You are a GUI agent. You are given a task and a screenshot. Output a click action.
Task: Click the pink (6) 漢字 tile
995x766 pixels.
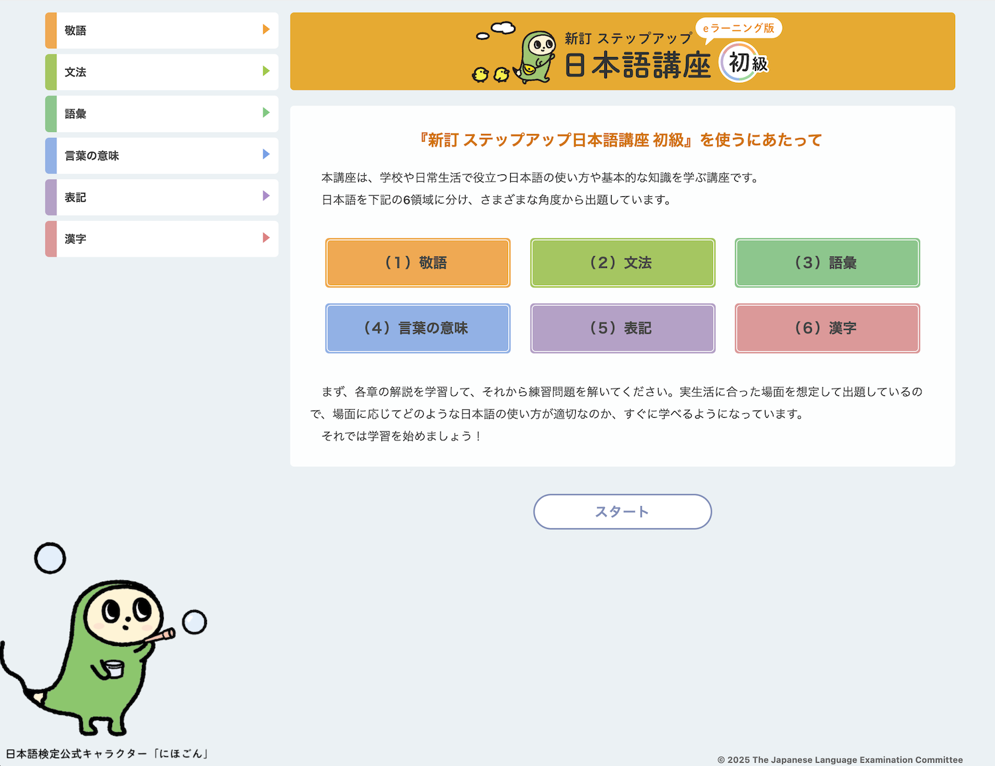point(827,328)
